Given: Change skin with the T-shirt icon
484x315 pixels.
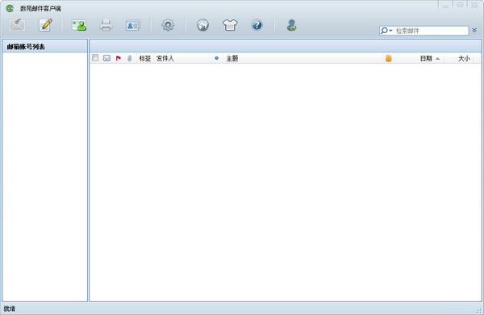Looking at the screenshot, I should click(x=230, y=25).
